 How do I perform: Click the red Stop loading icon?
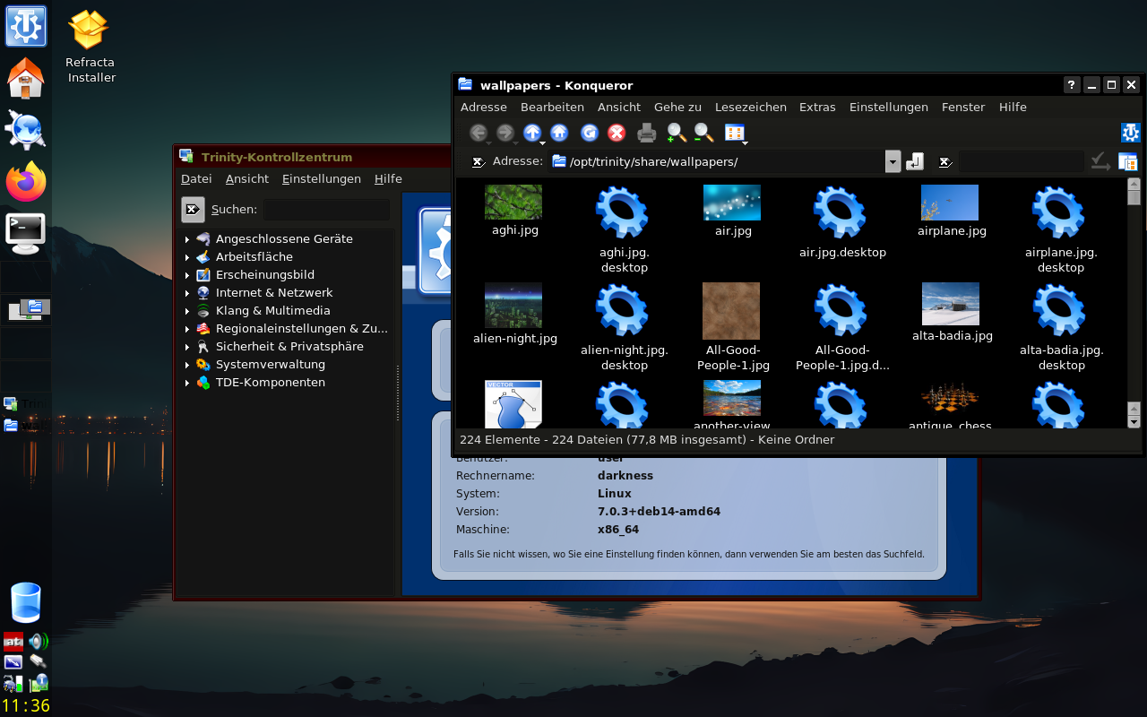[x=617, y=133]
